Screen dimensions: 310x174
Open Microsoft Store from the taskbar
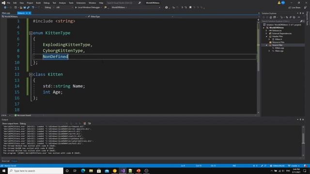pyautogui.click(x=99, y=171)
